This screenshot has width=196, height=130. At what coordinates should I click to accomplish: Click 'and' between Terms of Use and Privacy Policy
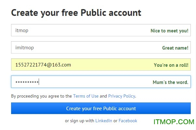click(103, 96)
